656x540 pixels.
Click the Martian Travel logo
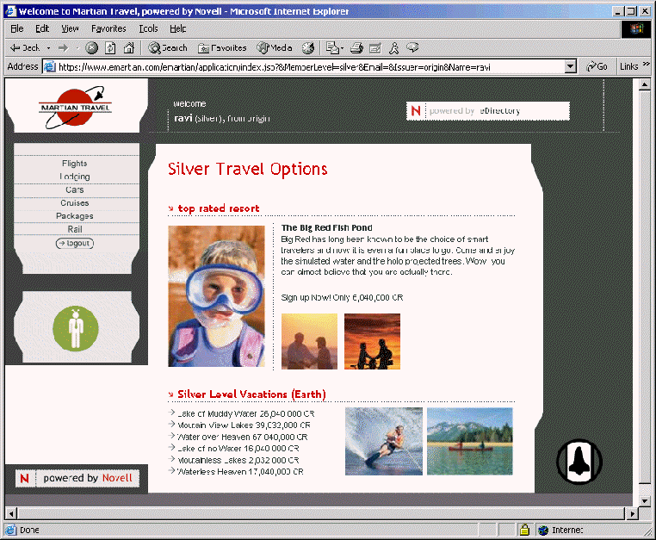(x=76, y=108)
